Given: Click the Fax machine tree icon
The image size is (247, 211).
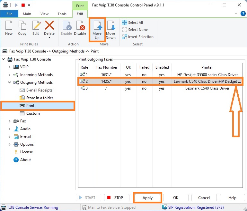Looking at the screenshot, I should [x=16, y=121].
